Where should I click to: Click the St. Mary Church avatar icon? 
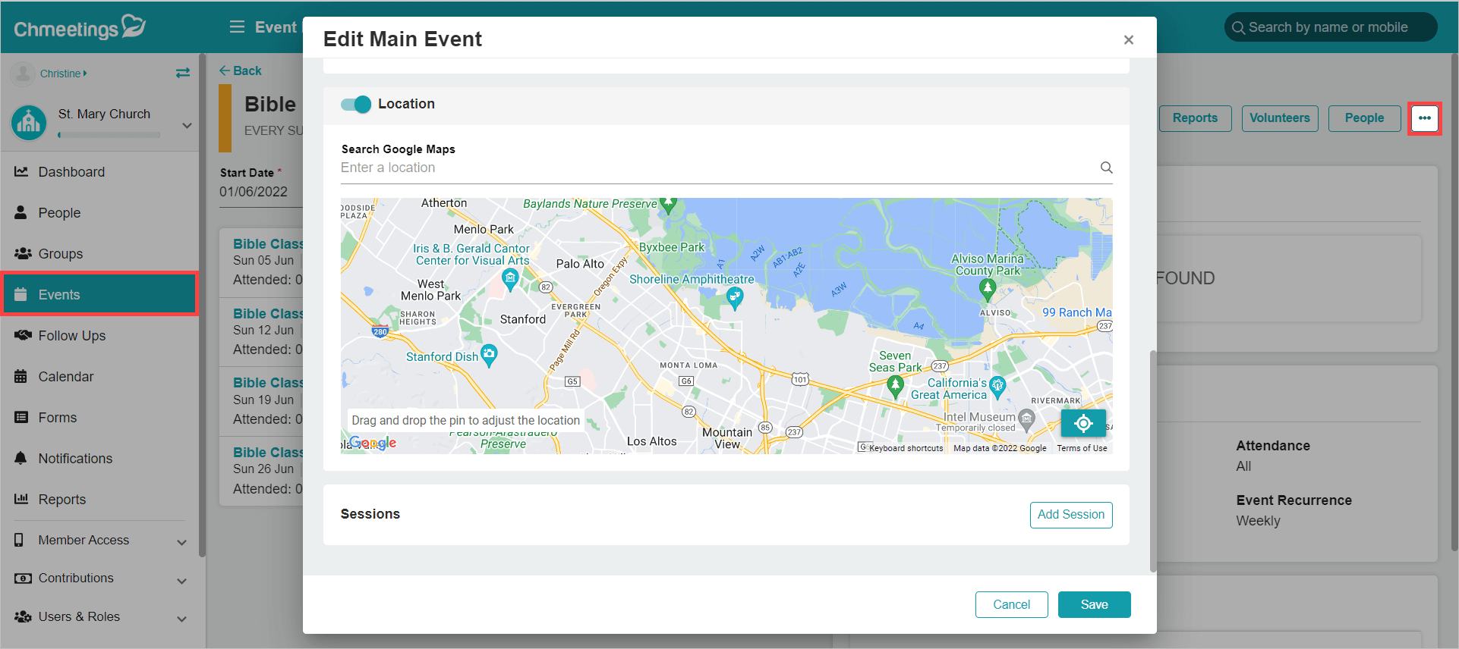coord(29,122)
